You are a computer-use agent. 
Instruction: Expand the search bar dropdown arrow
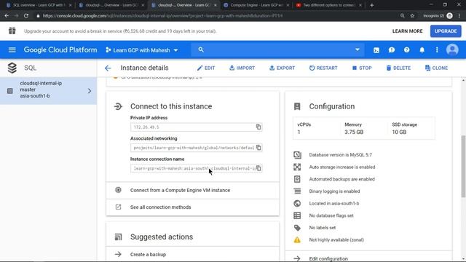(358, 50)
